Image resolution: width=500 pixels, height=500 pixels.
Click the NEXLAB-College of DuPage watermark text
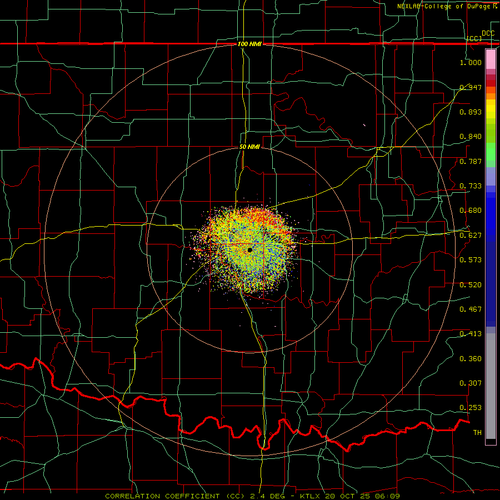(x=443, y=6)
